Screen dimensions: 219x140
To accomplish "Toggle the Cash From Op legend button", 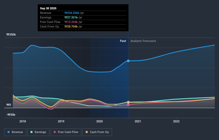I will [x=97, y=132].
